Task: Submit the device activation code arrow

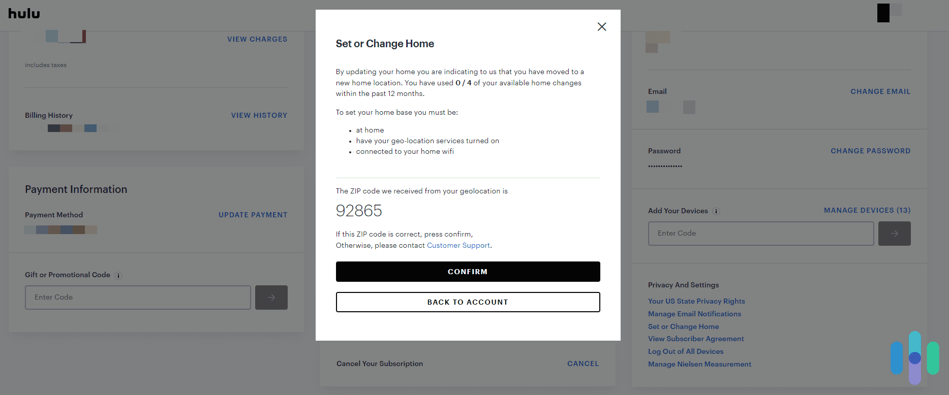Action: 894,233
